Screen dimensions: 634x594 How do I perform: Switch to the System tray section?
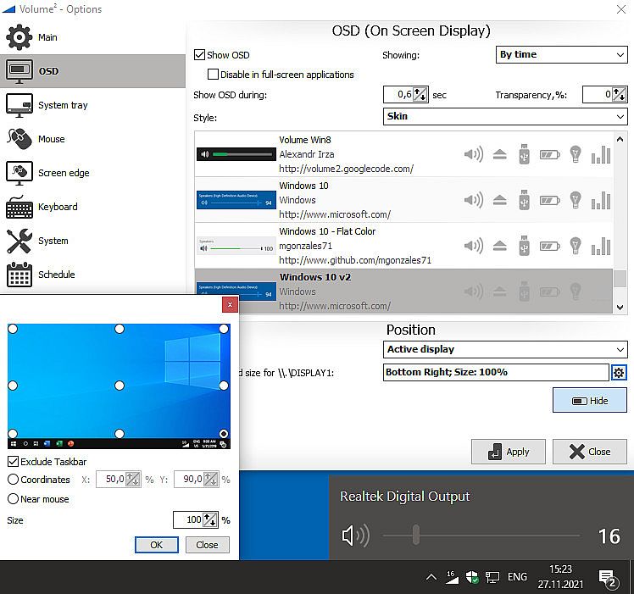pyautogui.click(x=63, y=105)
